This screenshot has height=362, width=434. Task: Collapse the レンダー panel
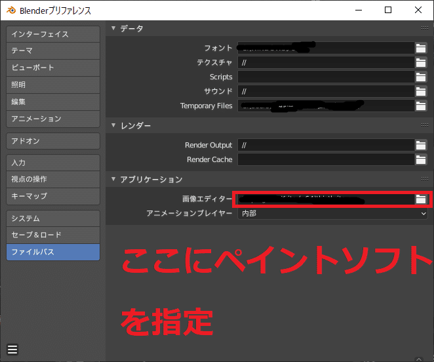(113, 125)
